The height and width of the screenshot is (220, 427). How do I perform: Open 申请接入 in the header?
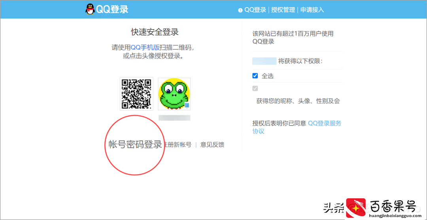[312, 10]
